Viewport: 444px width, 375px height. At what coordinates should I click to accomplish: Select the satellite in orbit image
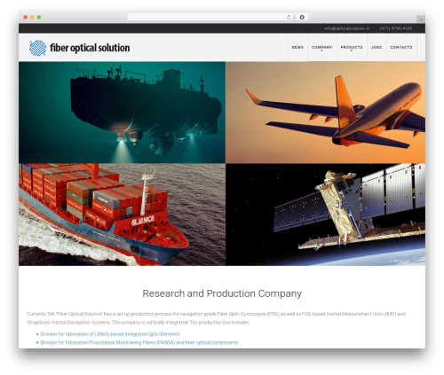tap(326, 215)
